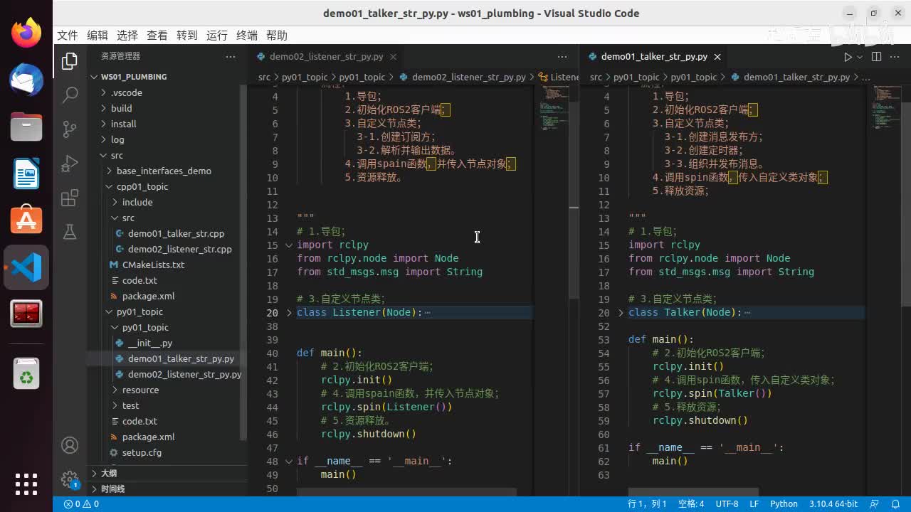Open demo01_talker_str.cpp file
The width and height of the screenshot is (911, 512).
point(176,233)
